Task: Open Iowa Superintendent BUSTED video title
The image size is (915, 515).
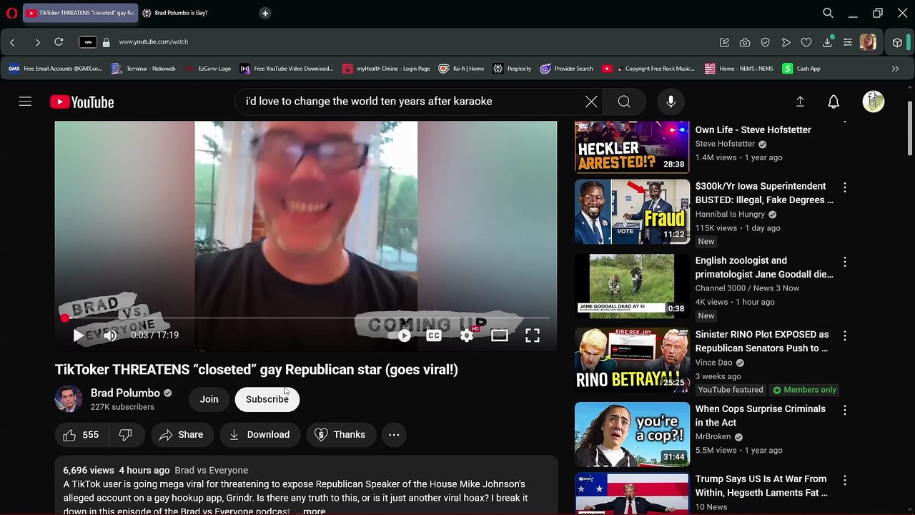Action: click(764, 193)
